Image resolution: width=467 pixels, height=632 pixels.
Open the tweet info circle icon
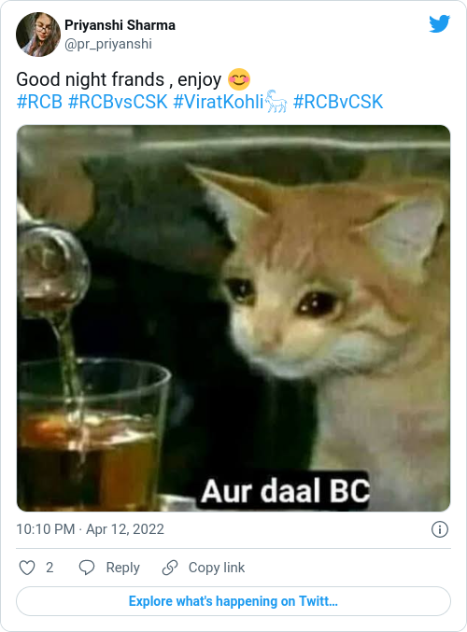click(440, 529)
